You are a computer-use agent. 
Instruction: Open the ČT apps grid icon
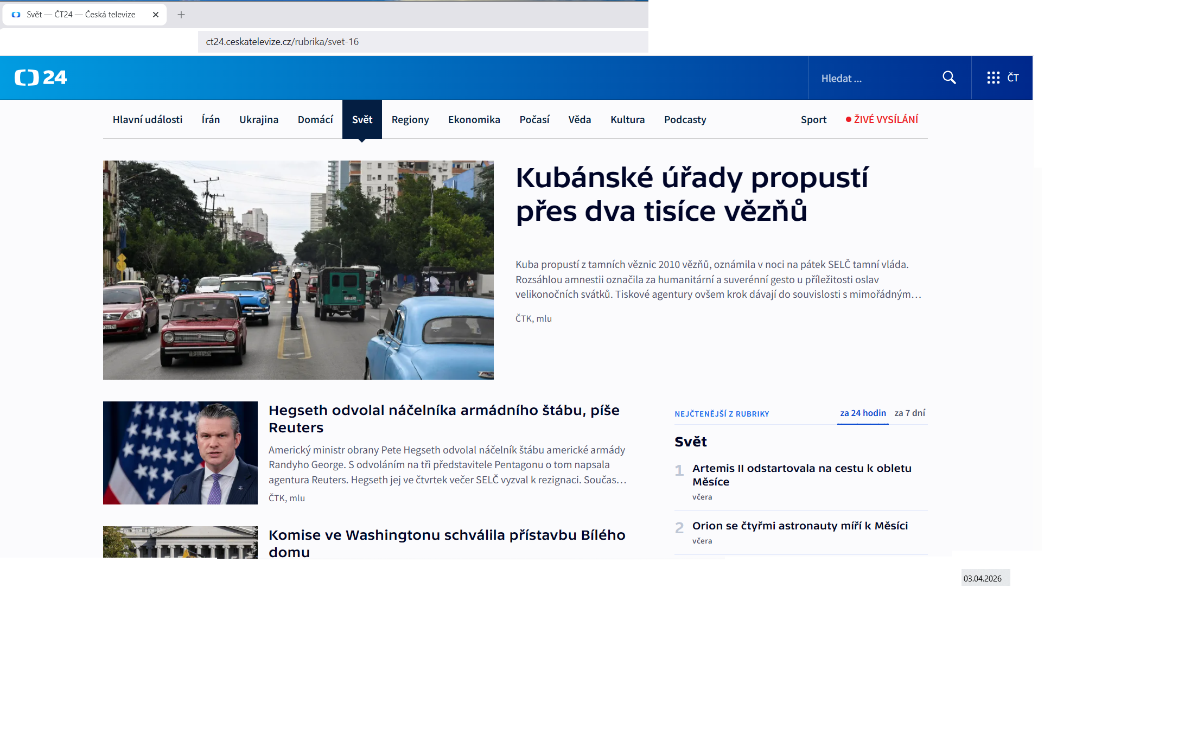coord(993,78)
